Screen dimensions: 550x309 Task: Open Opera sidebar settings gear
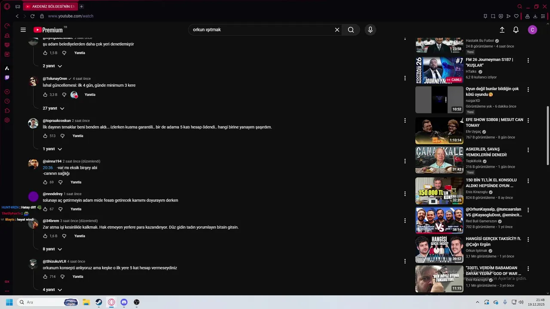[7, 120]
